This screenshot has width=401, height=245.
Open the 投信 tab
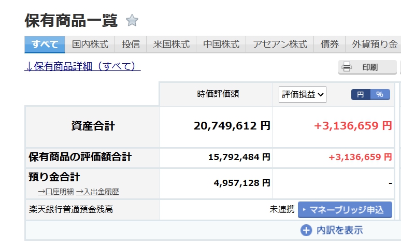pyautogui.click(x=131, y=45)
